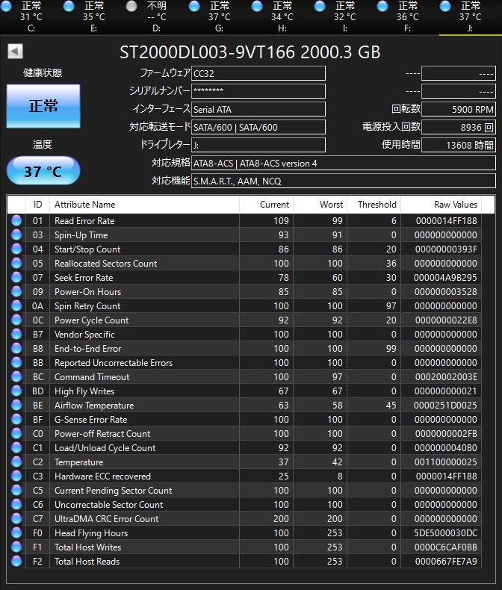Click the previous disk arrow button
Screen dimensions: 502x590
(x=15, y=52)
